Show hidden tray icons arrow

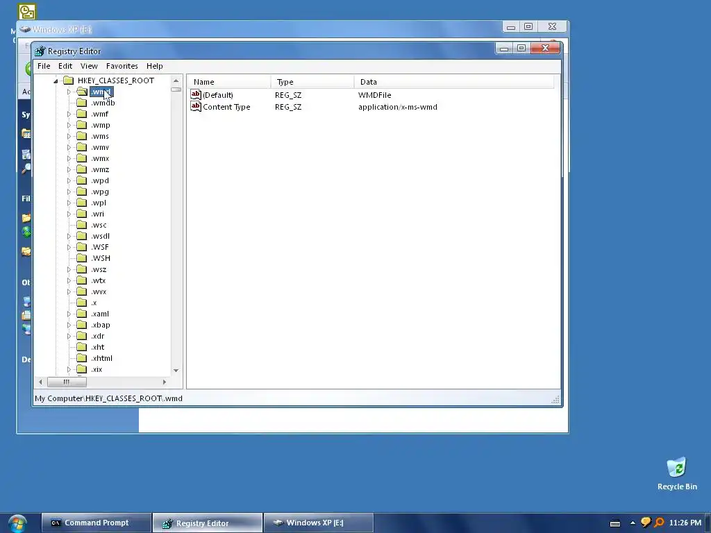click(x=633, y=523)
